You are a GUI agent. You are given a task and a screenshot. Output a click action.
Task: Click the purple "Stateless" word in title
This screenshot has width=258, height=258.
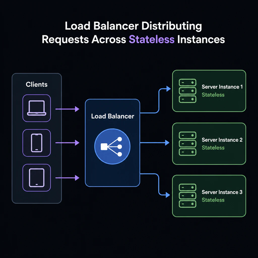(x=151, y=40)
